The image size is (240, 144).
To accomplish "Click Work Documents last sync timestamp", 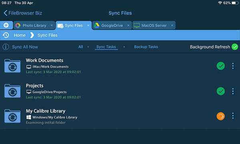I will (53, 72).
